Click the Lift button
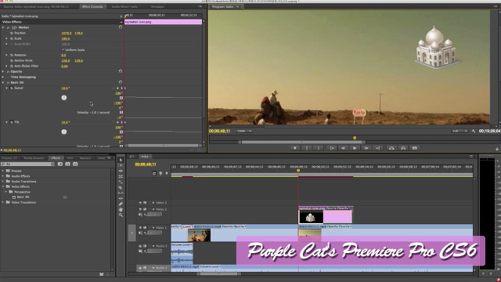501x282 pixels. click(391, 148)
